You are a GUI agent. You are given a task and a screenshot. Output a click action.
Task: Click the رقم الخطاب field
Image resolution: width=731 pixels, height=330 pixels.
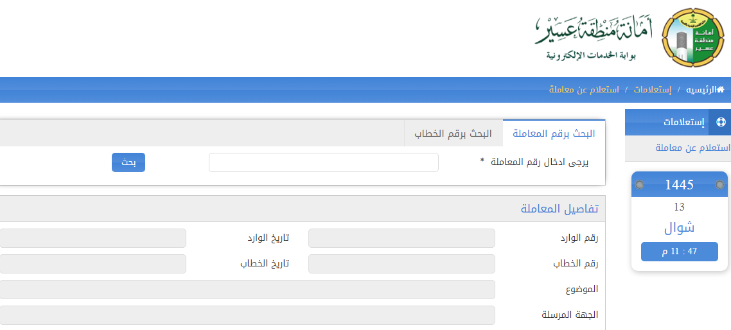coord(401,264)
